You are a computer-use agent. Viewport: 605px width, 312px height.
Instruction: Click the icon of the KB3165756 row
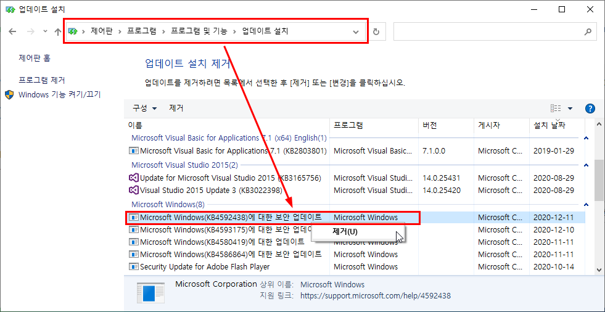133,178
